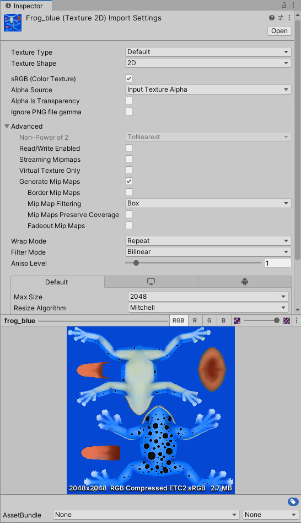Click the mip level checker icon

click(287, 321)
